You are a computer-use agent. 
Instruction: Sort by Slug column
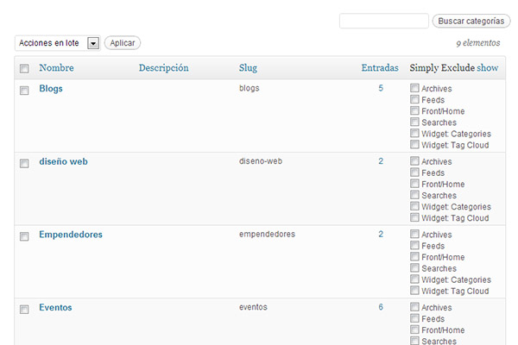click(x=248, y=68)
